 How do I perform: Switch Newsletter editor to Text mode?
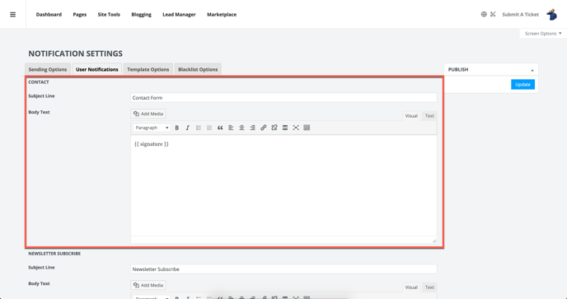point(429,287)
